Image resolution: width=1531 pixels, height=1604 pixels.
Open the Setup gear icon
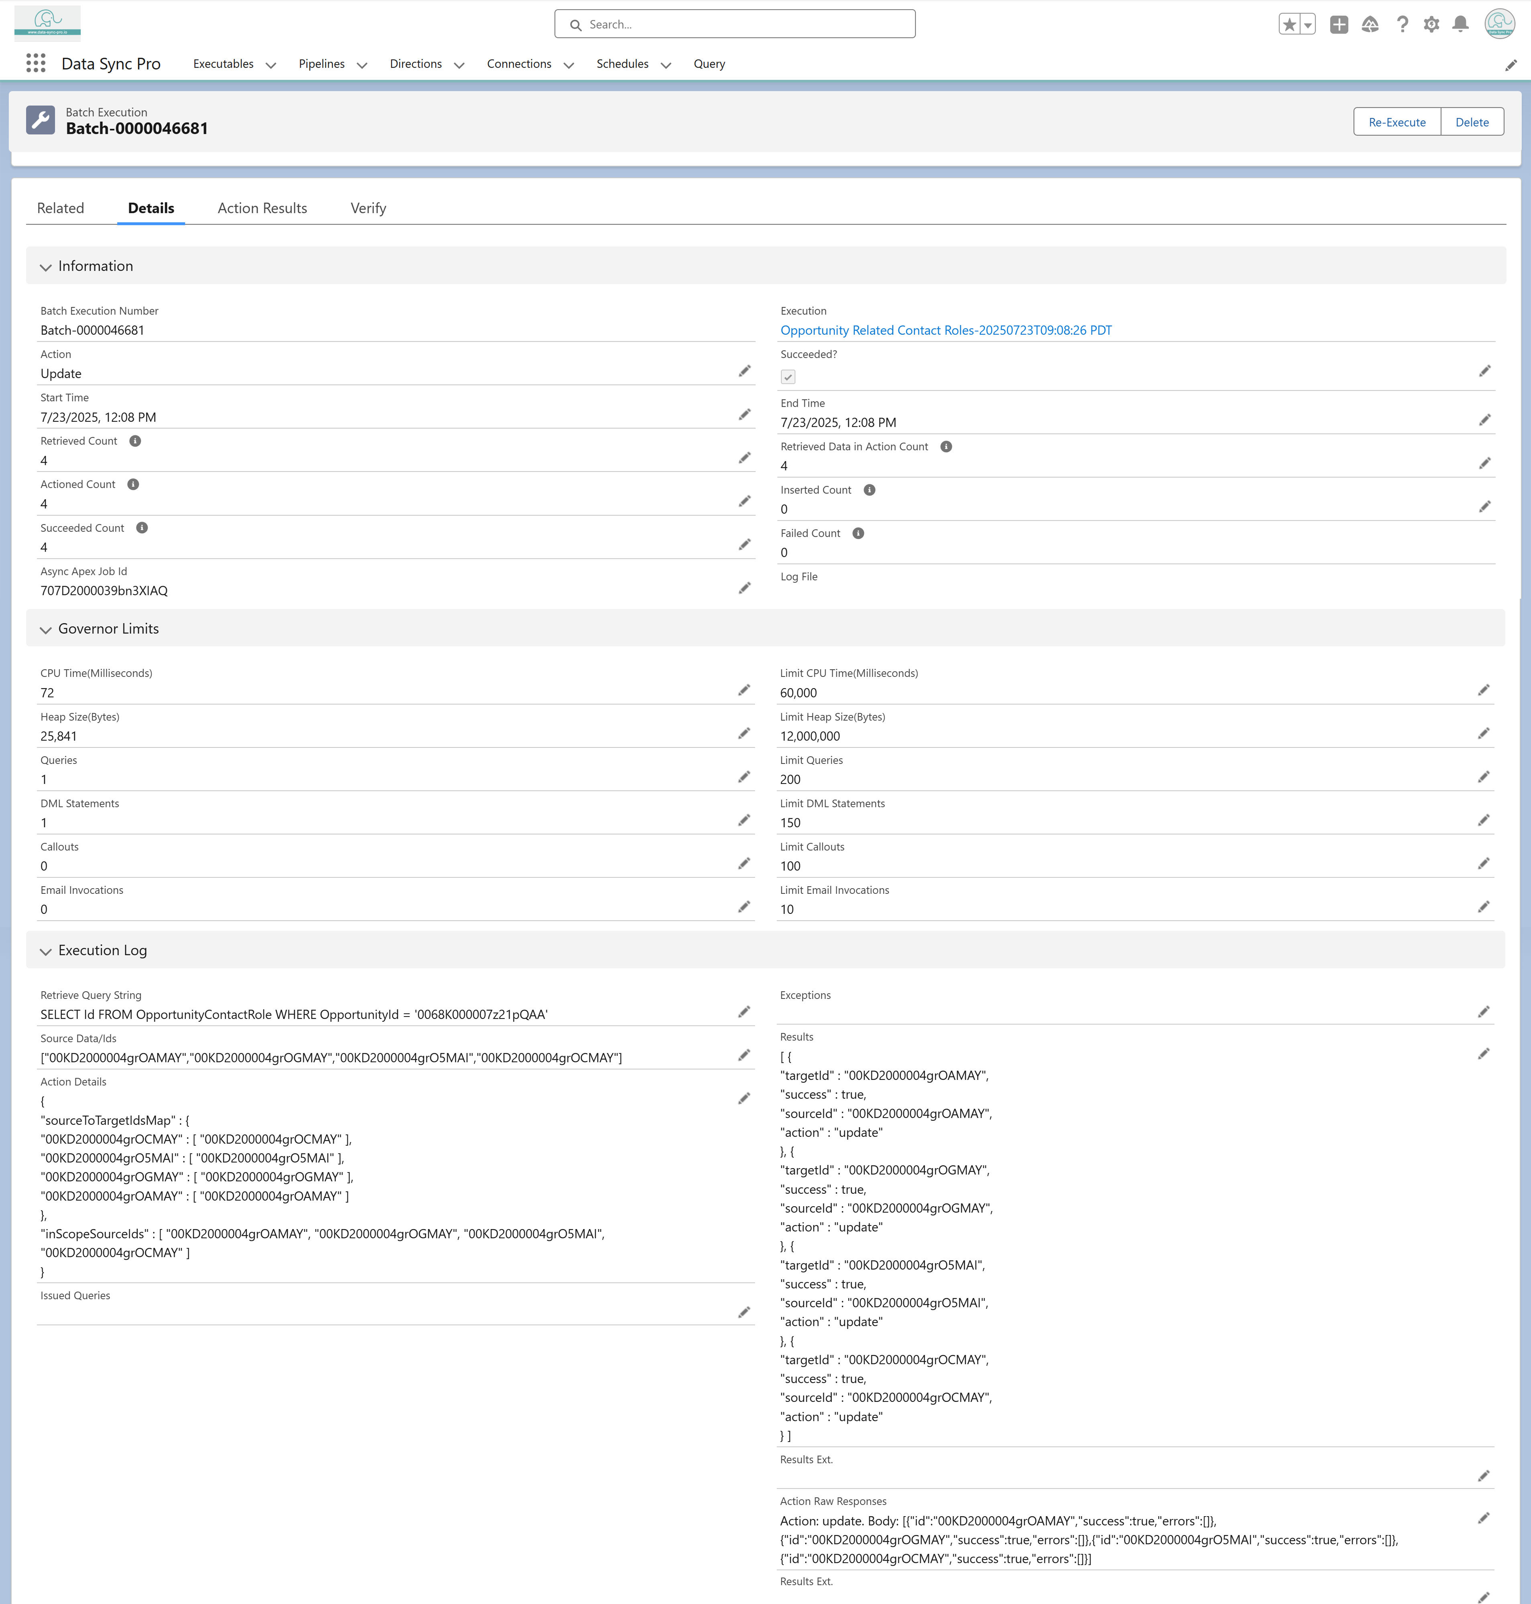tap(1431, 24)
